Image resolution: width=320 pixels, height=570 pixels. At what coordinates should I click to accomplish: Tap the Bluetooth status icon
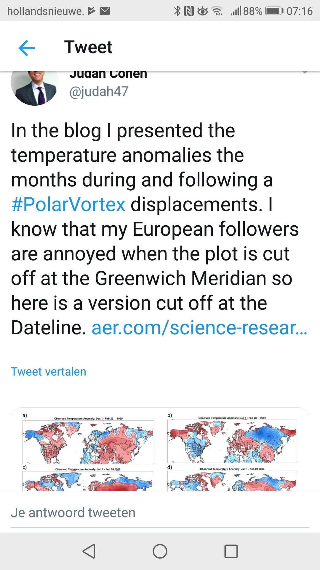177,11
